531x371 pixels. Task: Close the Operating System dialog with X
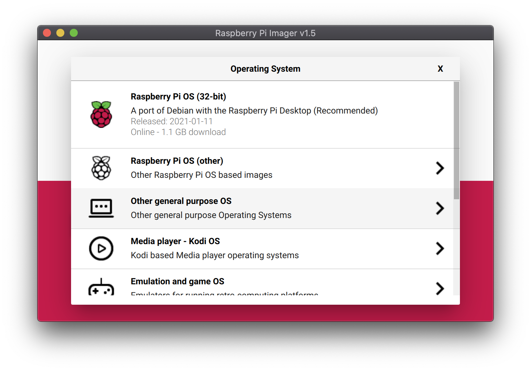tap(440, 69)
